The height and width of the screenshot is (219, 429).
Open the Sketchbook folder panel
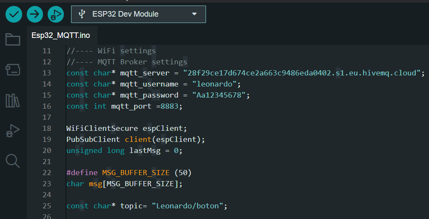pos(13,40)
